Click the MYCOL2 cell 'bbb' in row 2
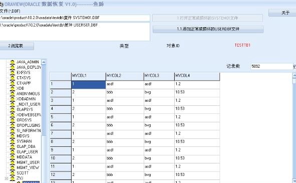 pyautogui.click(x=125, y=93)
